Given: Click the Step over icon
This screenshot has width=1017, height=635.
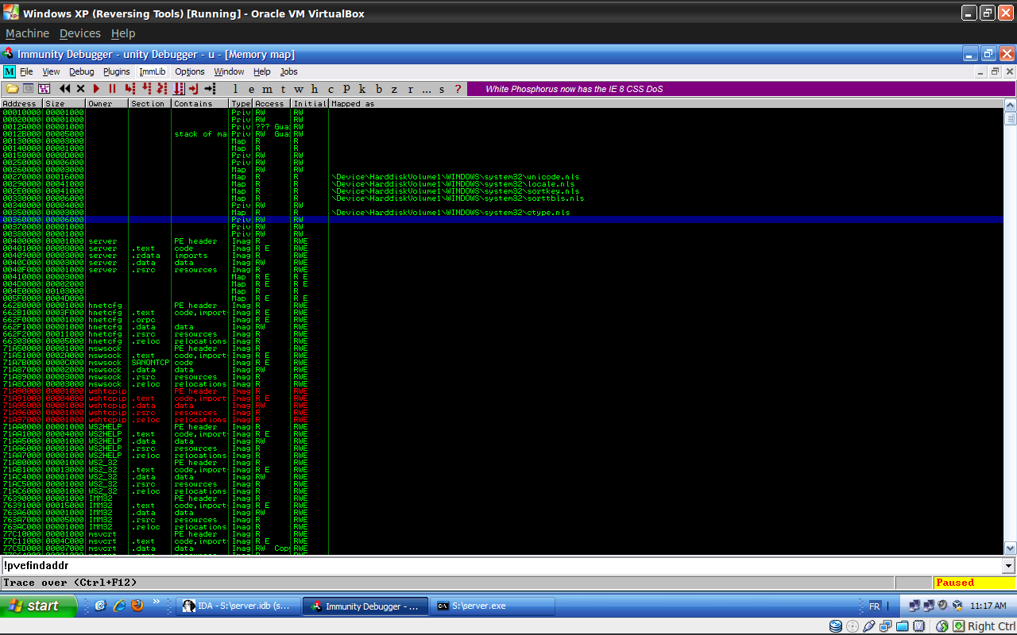Looking at the screenshot, I should click(146, 89).
